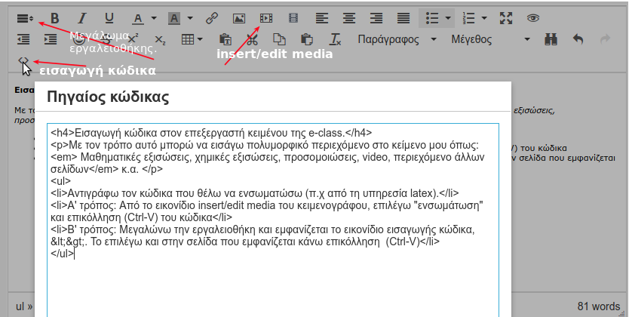The height and width of the screenshot is (317, 629).
Task: Insert or edit a hyperlink
Action: [211, 18]
